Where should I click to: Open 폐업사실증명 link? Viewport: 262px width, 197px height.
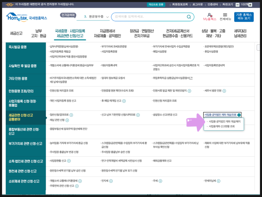click(160, 51)
